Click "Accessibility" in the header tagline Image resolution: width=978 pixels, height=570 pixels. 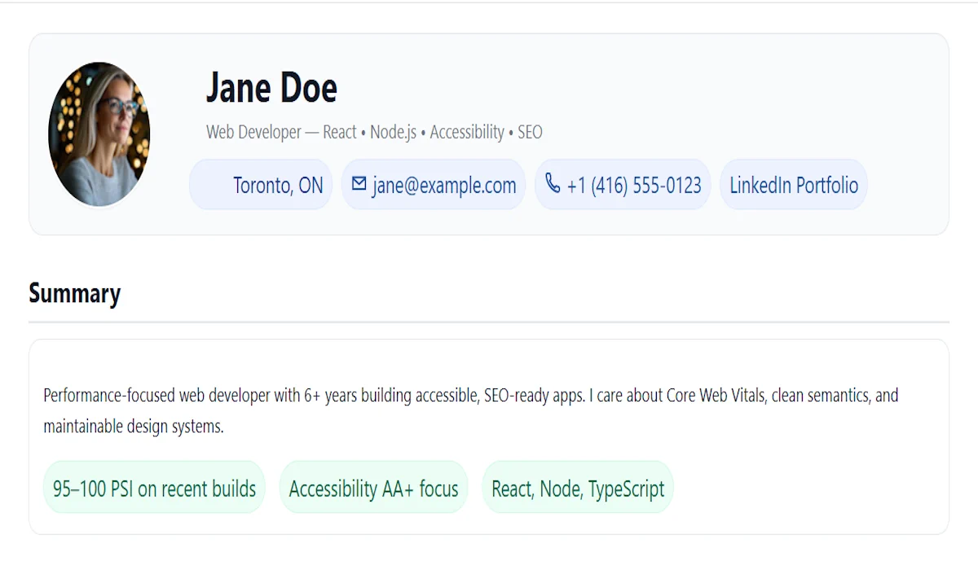pyautogui.click(x=467, y=132)
